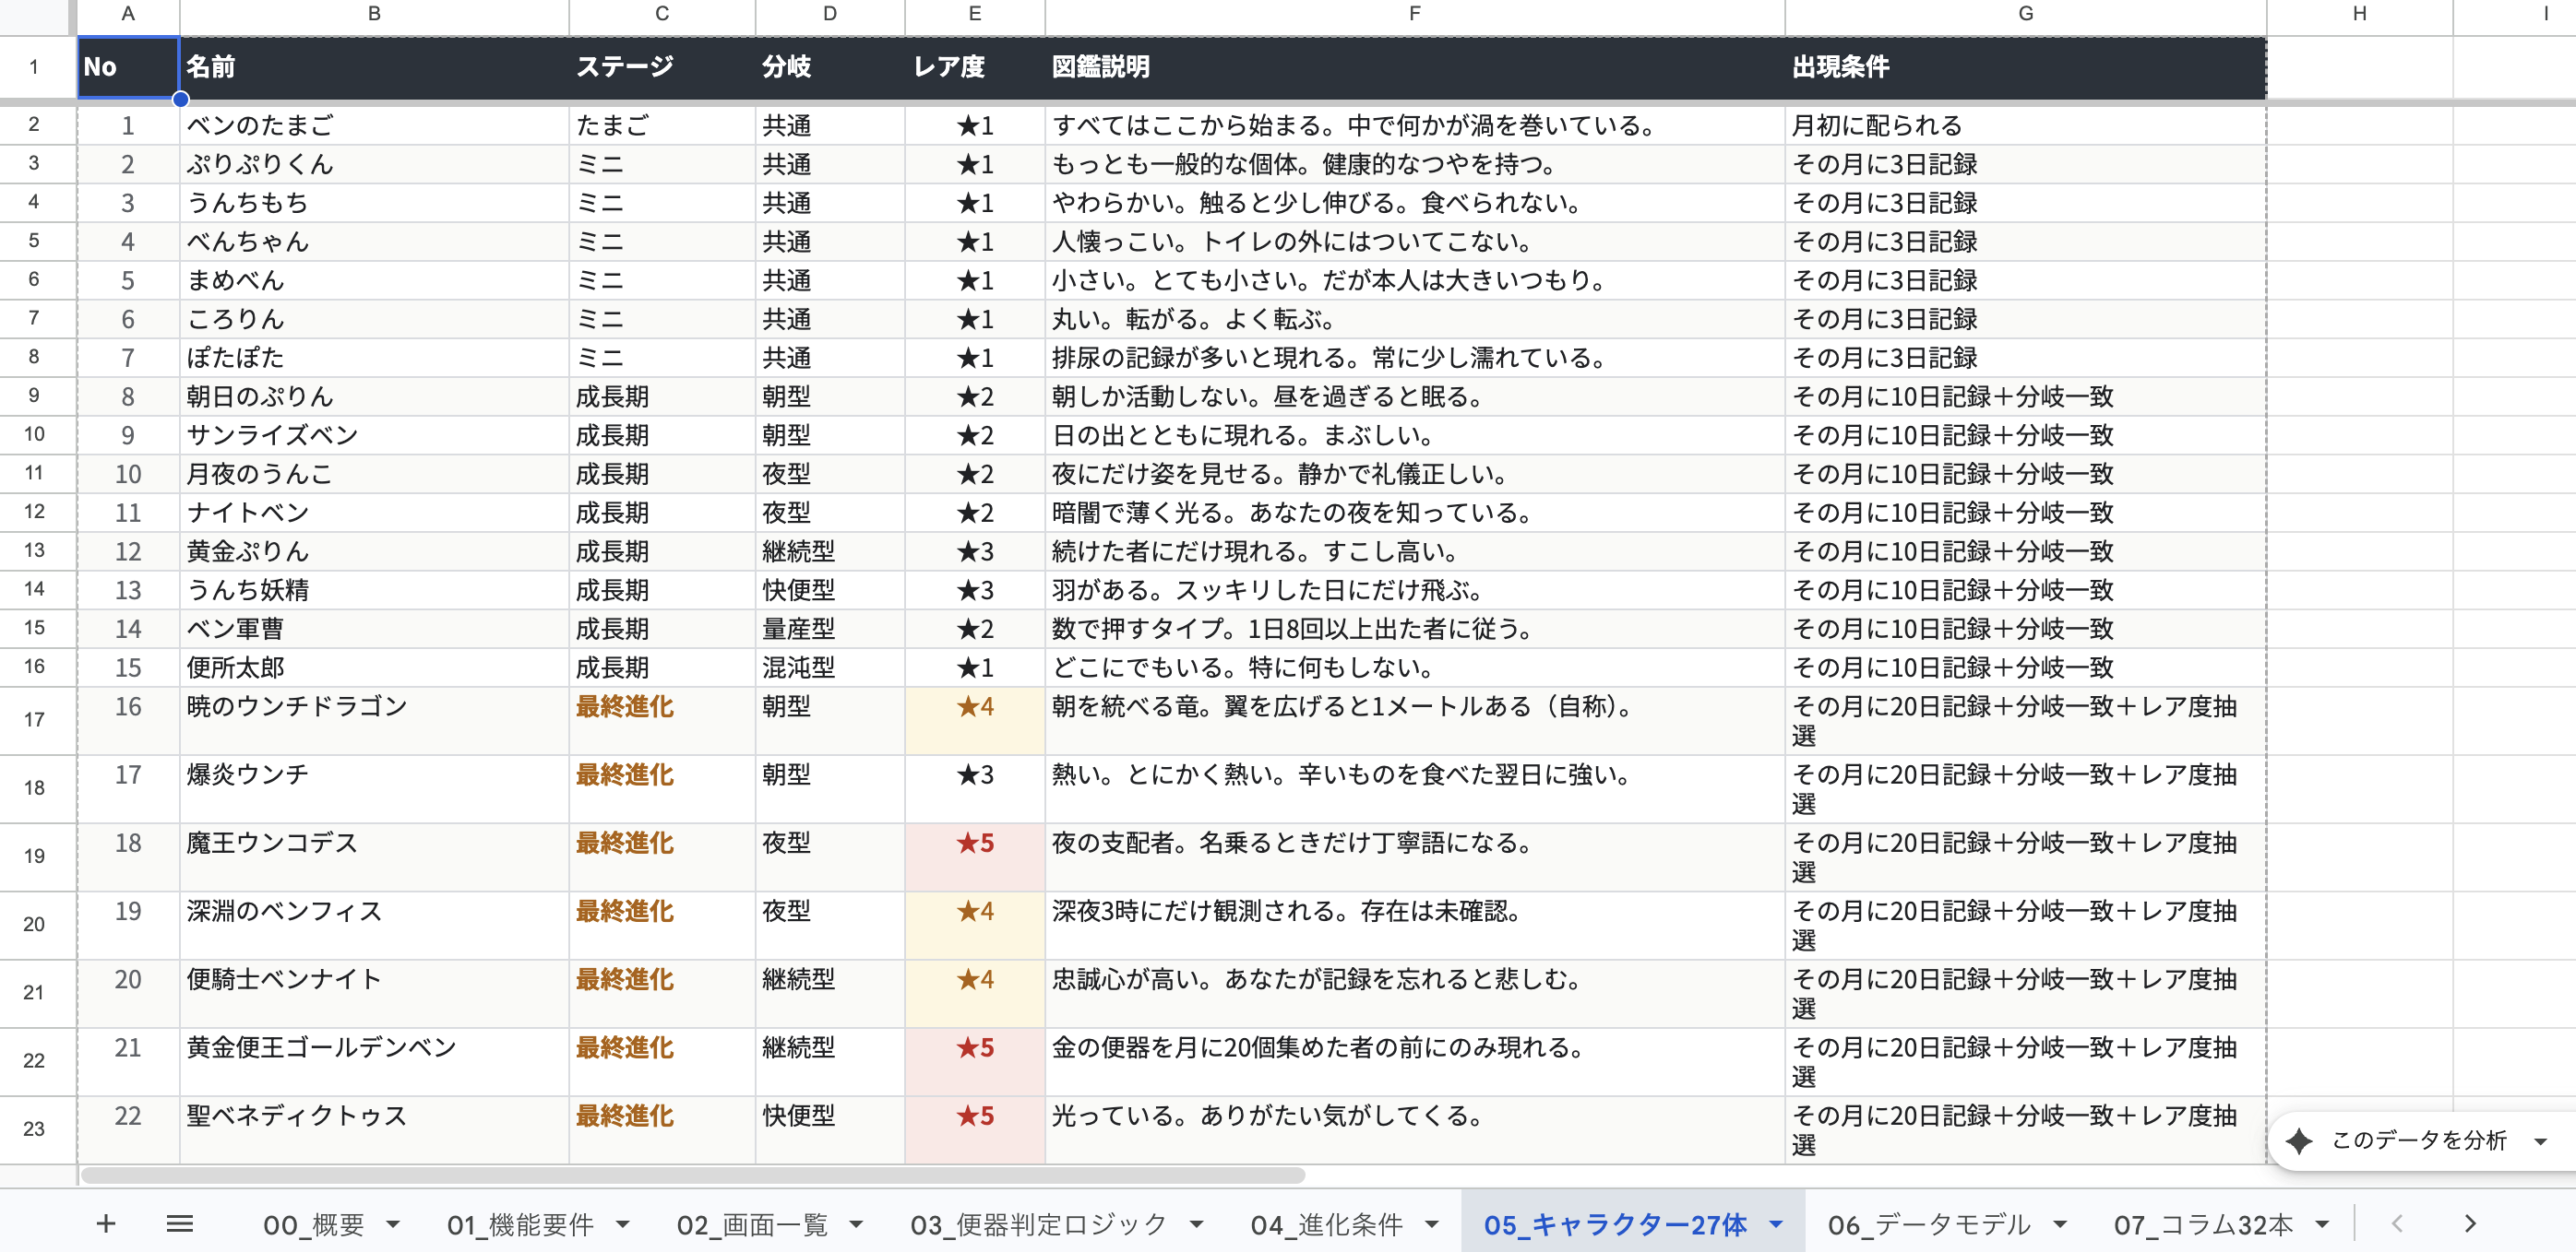The width and height of the screenshot is (2576, 1252).
Task: Switch to the 07_コラム32本 sheet tab
Action: coord(2203,1224)
